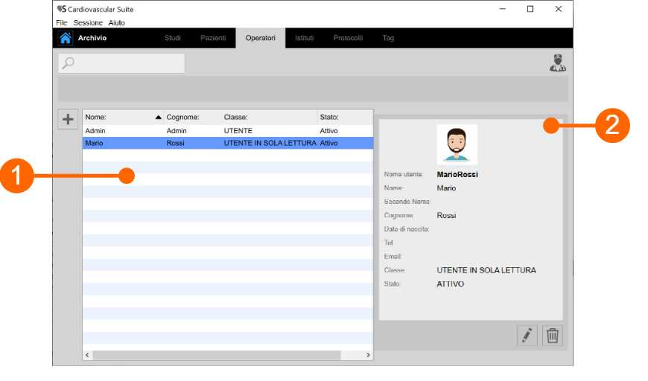The height and width of the screenshot is (381, 648).
Task: Go to the Istituti tab
Action: click(304, 38)
